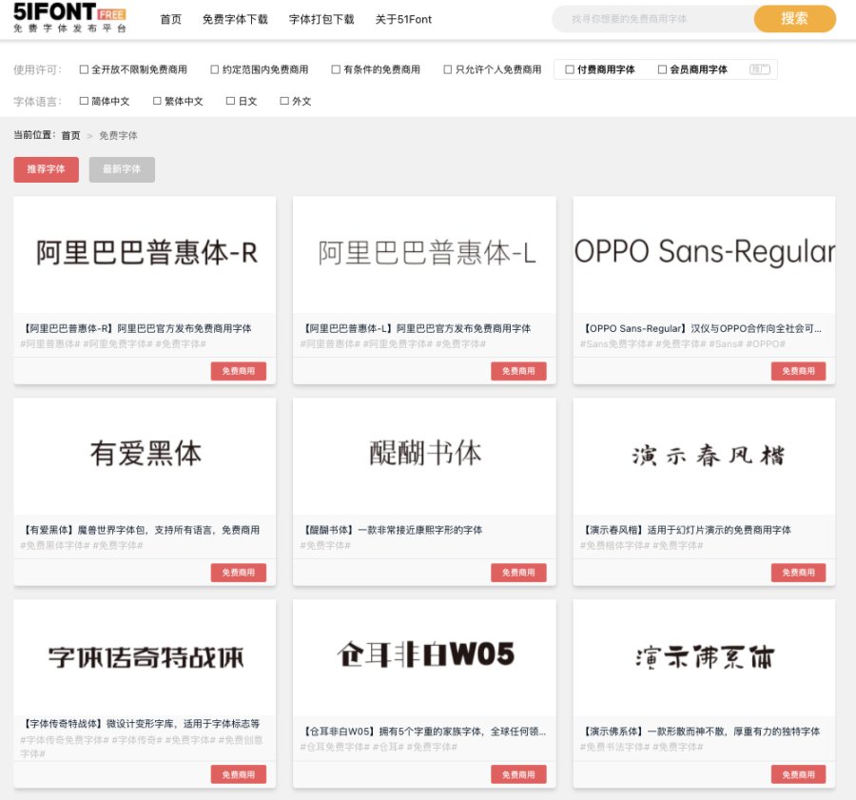
Task: Click 免费商用 badge on 有爱黑体 card
Action: [x=239, y=573]
